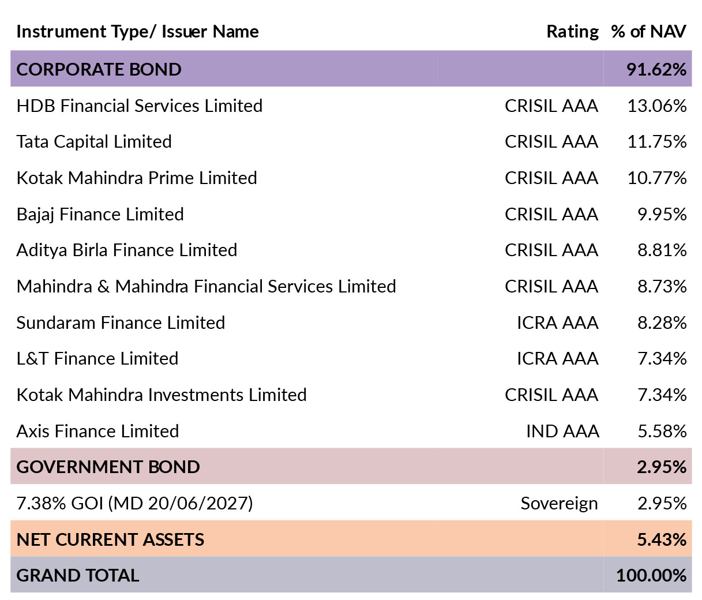Click the Rating column header
The height and width of the screenshot is (600, 702).
coord(572,32)
